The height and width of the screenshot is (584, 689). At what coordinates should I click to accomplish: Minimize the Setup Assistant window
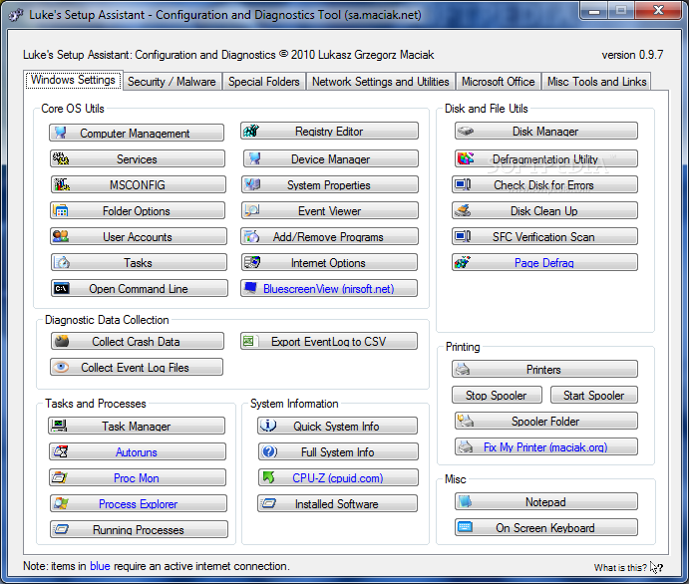[594, 11]
